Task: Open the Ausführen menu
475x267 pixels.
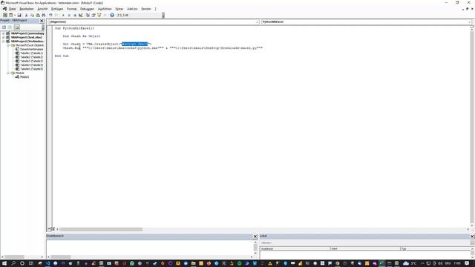Action: pyautogui.click(x=105, y=9)
